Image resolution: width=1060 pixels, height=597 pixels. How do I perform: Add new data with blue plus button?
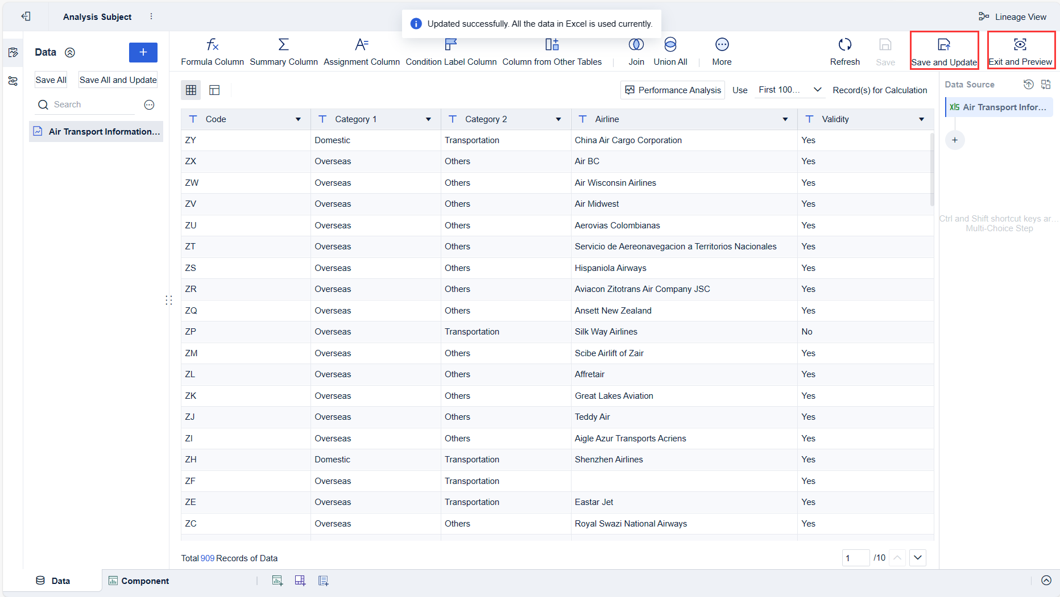click(x=143, y=52)
